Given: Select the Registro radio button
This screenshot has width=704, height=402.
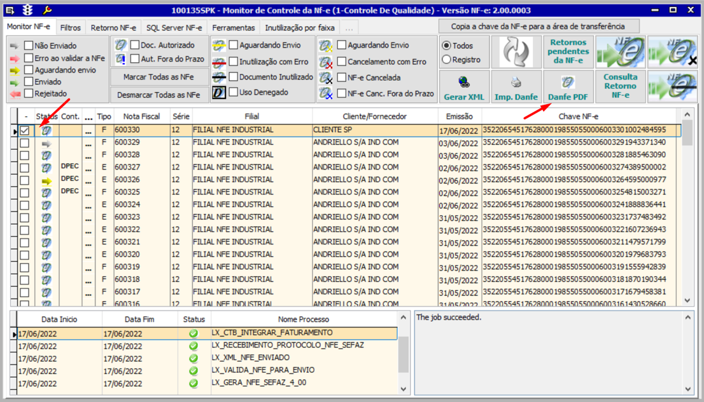Looking at the screenshot, I should coord(446,60).
